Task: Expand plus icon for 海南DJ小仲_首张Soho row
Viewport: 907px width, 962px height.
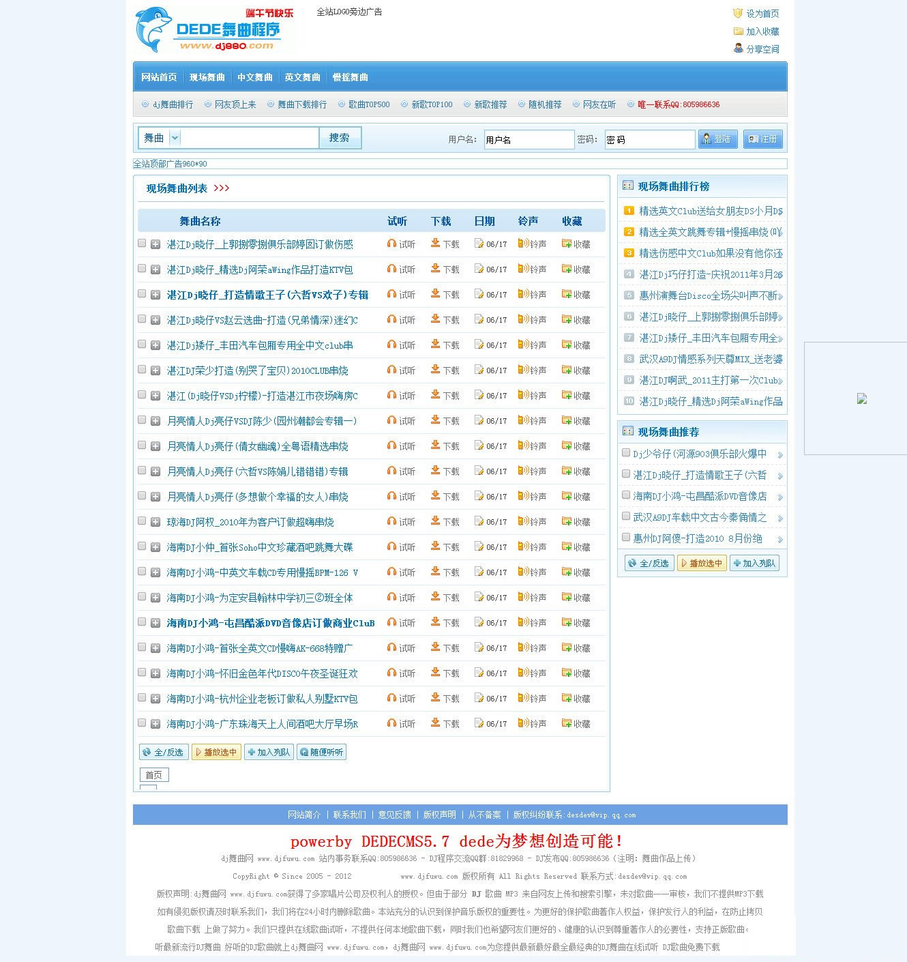Action: [155, 547]
